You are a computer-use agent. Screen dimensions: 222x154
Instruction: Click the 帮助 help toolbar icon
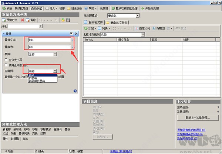pos(86,8)
